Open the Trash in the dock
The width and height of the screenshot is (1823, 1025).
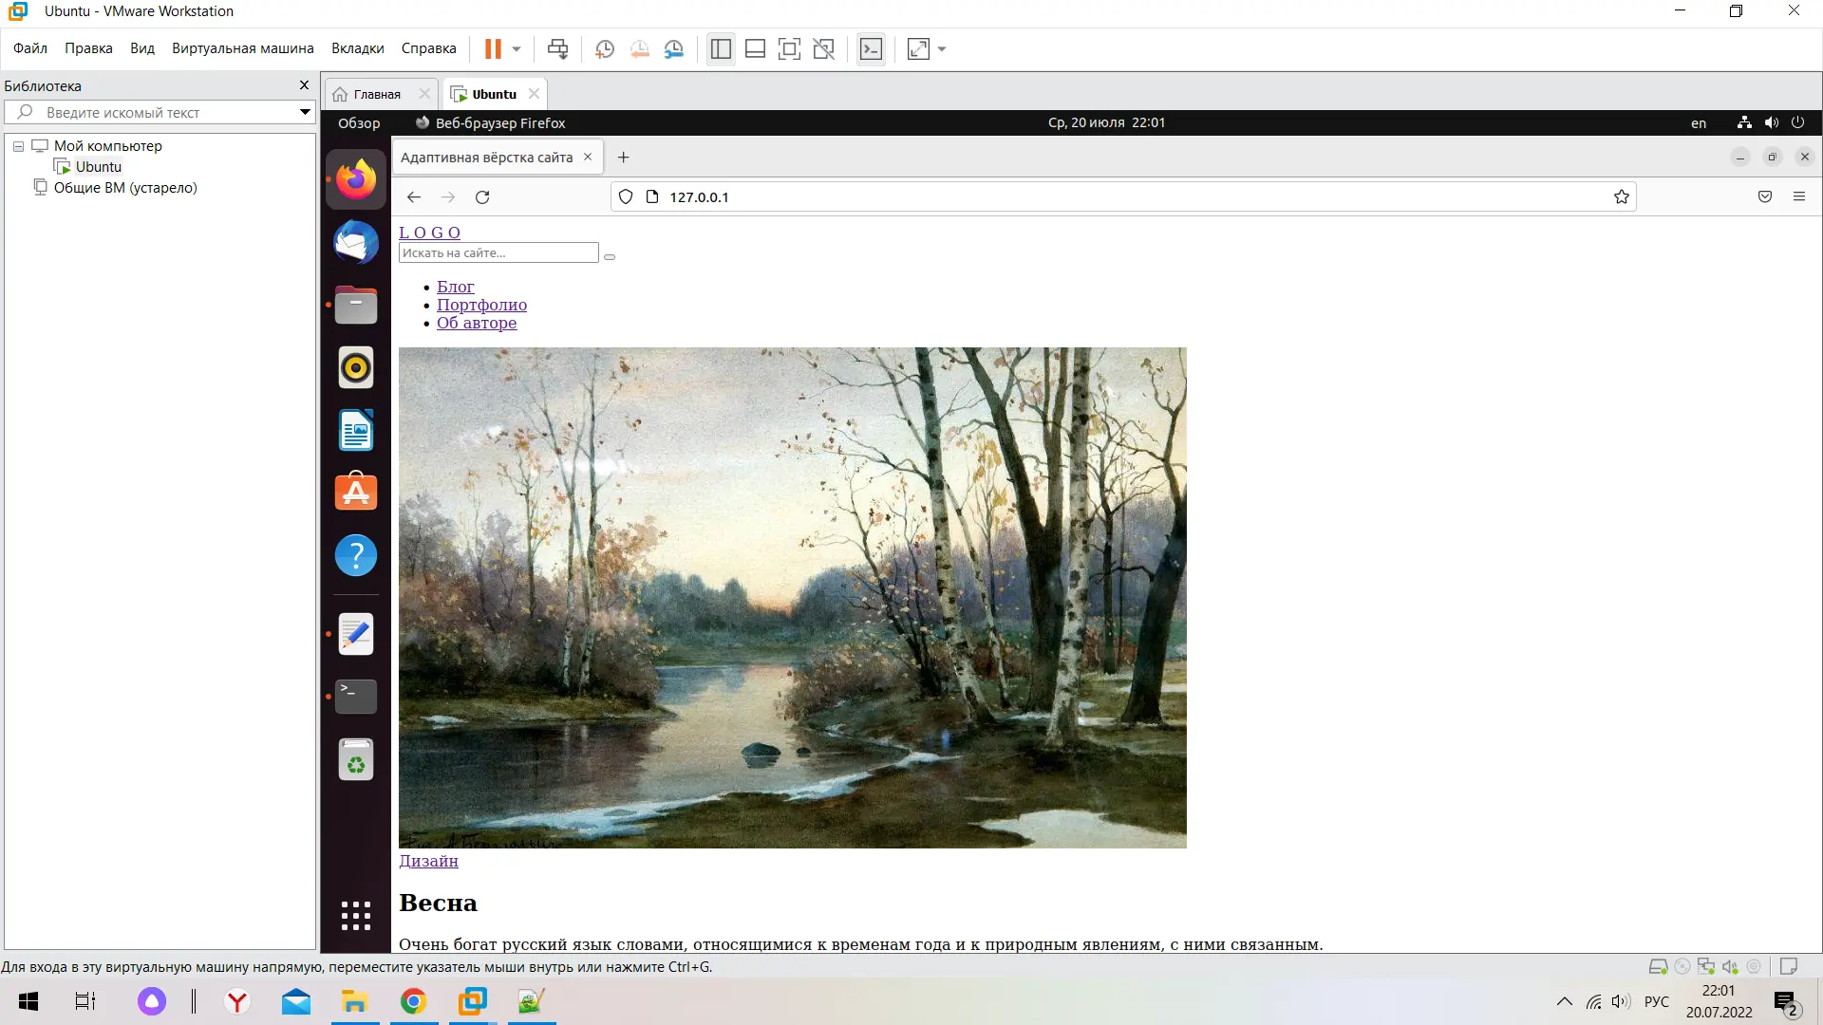point(356,759)
